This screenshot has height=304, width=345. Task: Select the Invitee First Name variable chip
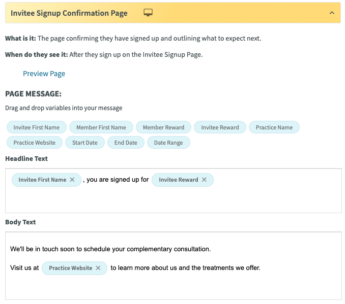(37, 127)
